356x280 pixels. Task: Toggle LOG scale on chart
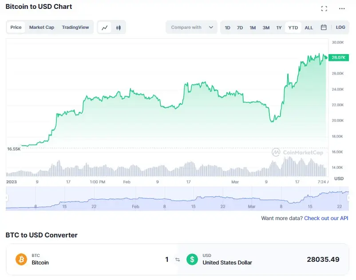click(340, 27)
